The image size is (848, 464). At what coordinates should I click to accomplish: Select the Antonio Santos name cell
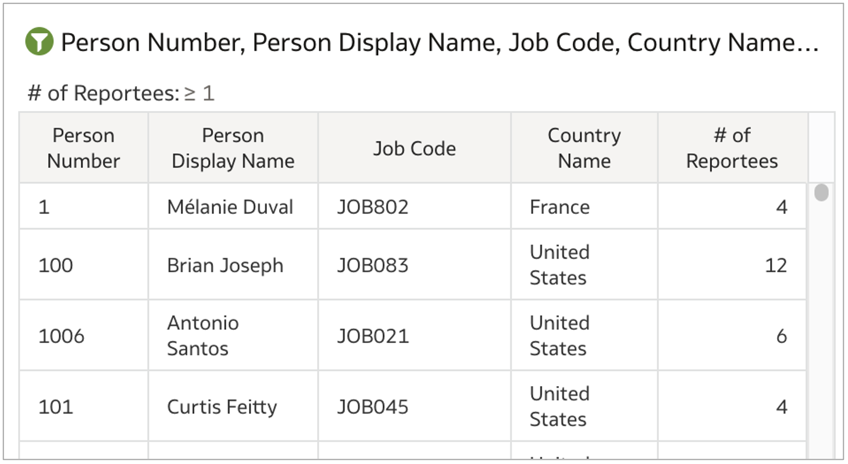pyautogui.click(x=203, y=335)
